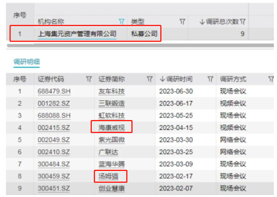Select the date cell 2023-04-15
This screenshot has height=197, width=277.
(x=176, y=128)
